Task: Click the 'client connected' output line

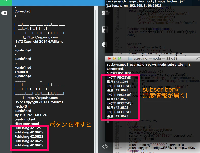Action: click(27, 124)
